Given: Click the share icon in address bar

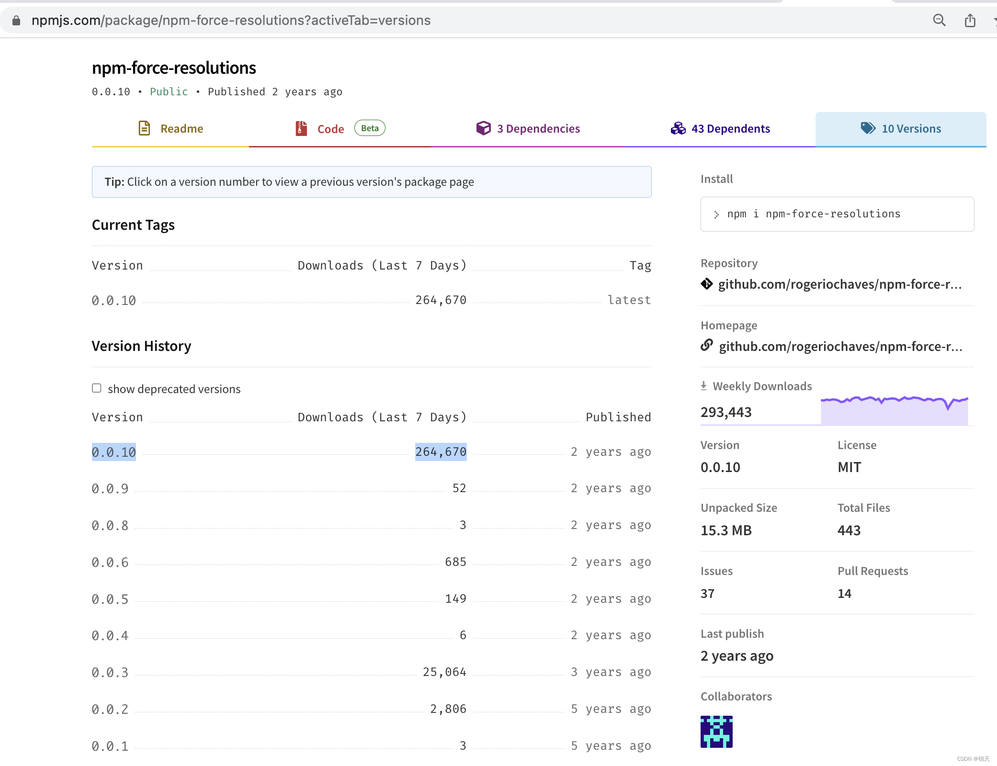Looking at the screenshot, I should coord(970,20).
